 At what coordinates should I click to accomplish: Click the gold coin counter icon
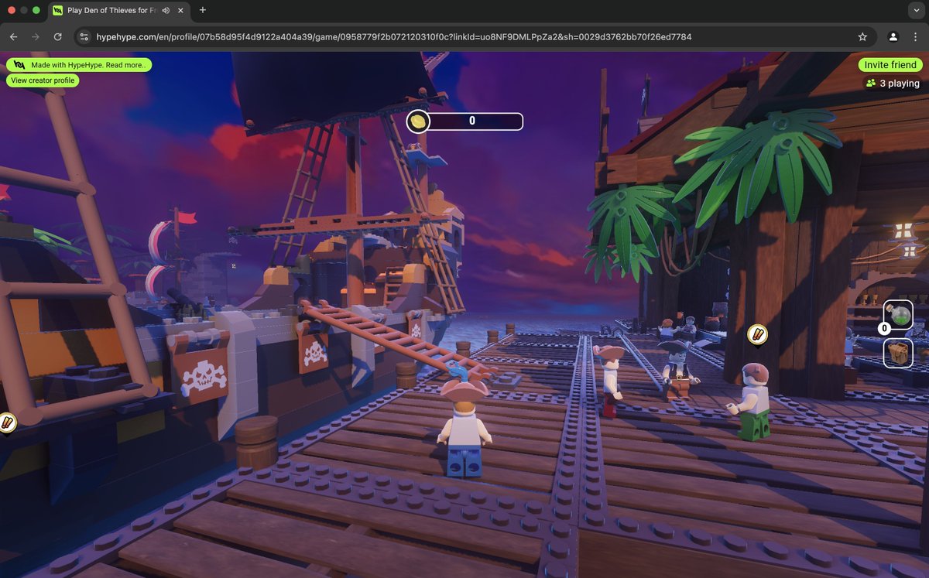tap(419, 121)
